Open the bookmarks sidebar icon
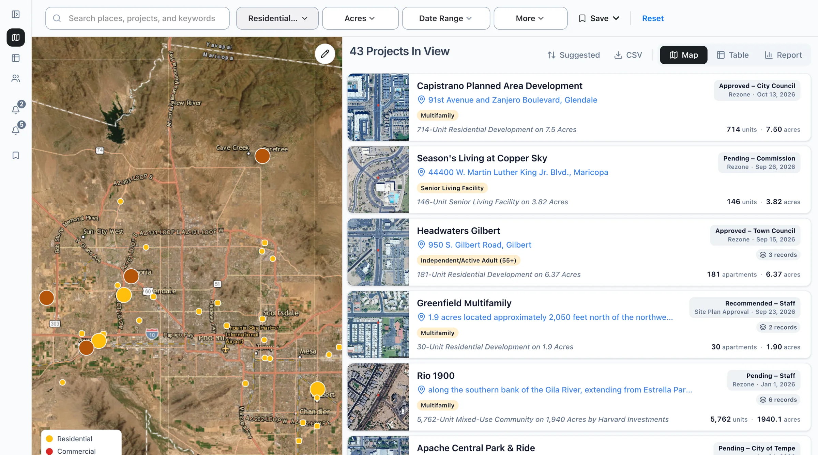 tap(16, 156)
